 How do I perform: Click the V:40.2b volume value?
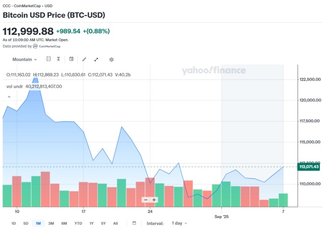pos(123,75)
